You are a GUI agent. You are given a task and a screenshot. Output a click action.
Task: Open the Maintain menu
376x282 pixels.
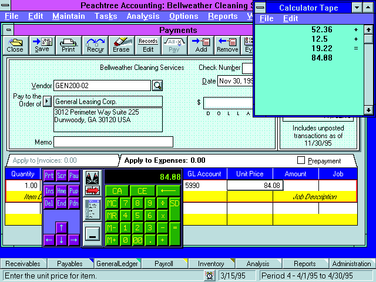tap(68, 16)
